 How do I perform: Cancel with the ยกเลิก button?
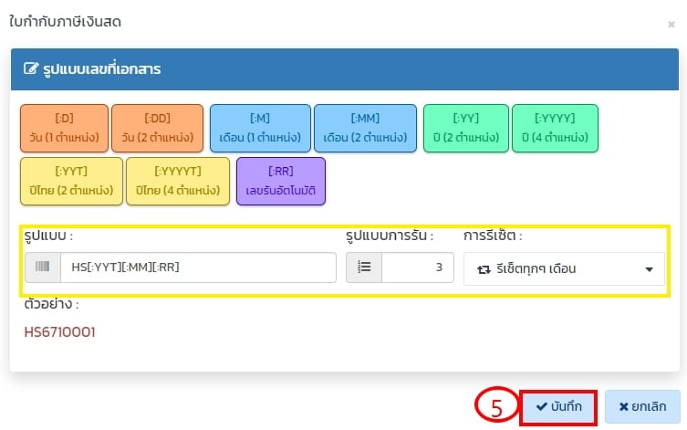[641, 407]
